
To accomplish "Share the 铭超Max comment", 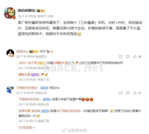I will 121,57.
